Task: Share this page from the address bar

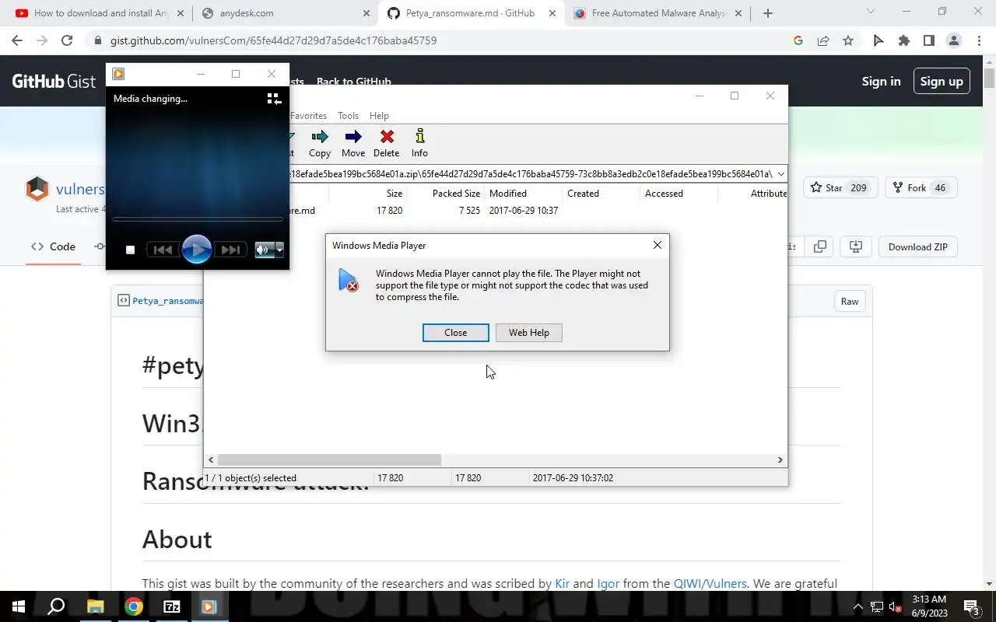Action: (823, 40)
